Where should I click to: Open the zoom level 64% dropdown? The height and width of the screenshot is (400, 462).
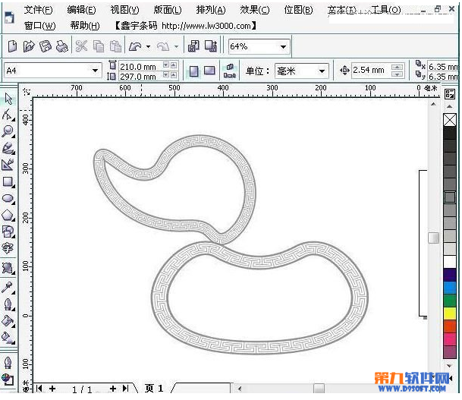point(284,47)
